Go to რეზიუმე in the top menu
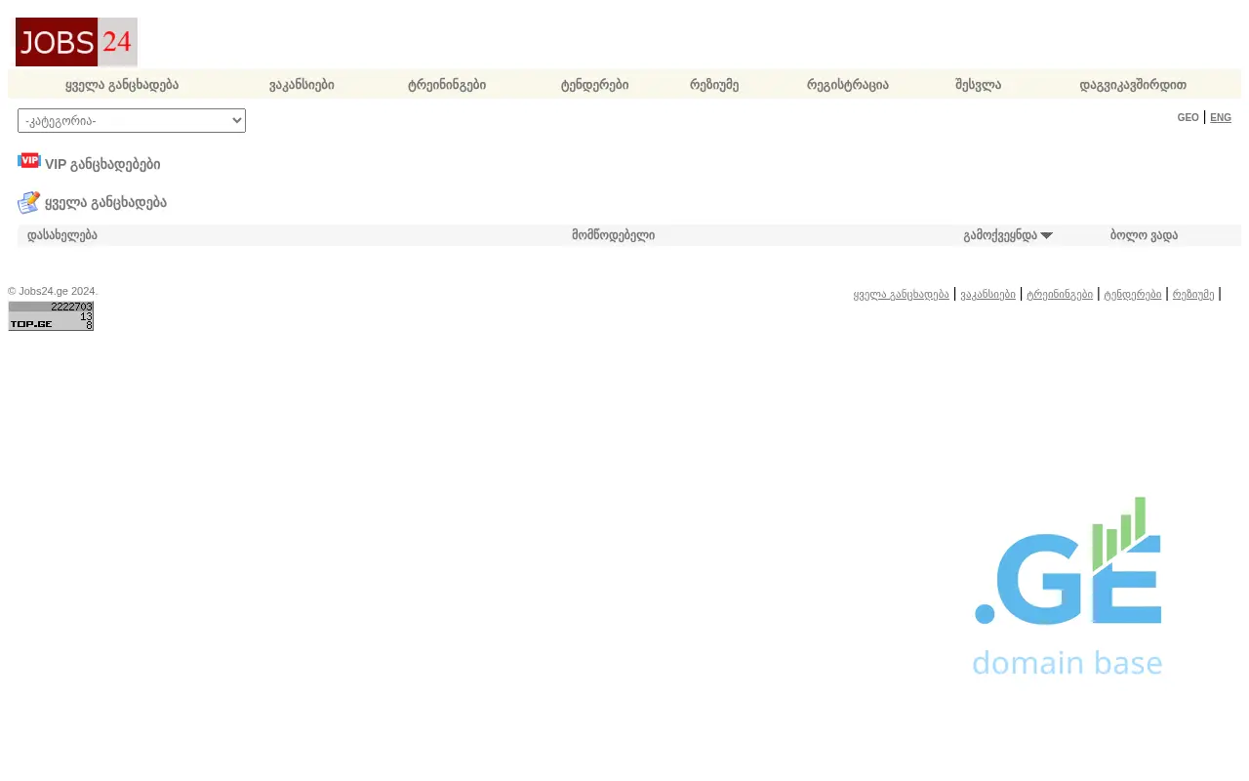 (x=714, y=85)
